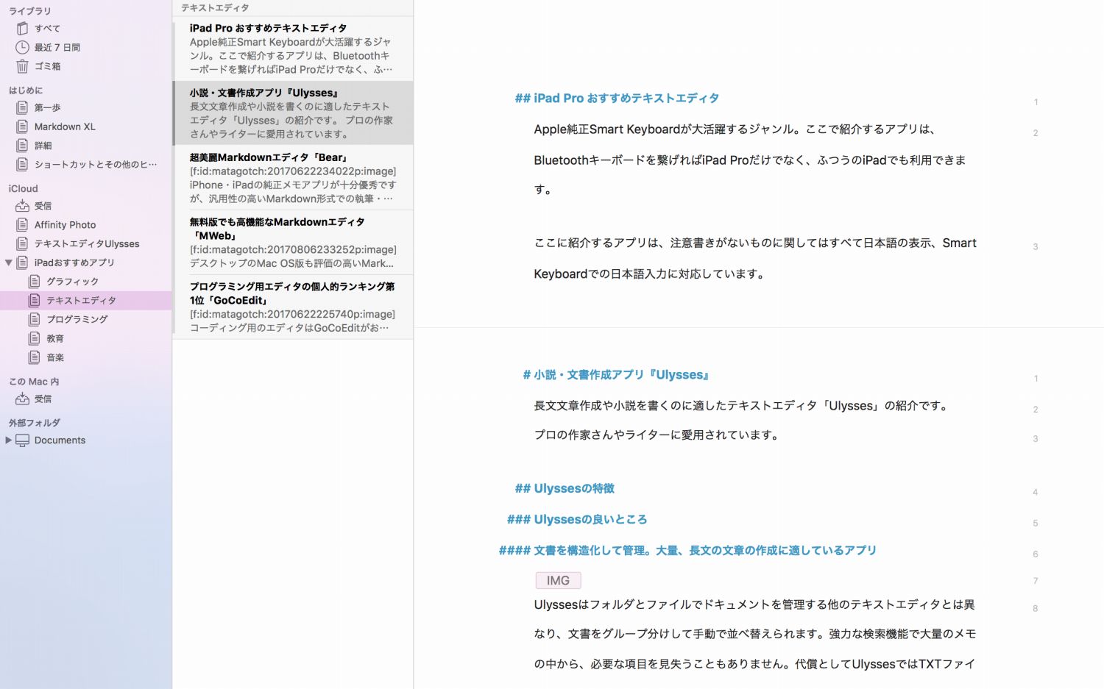Click paragraph starting Apple純正Smart Keyboardが大活躍
Image resolution: width=1104 pixels, height=689 pixels.
coord(750,159)
